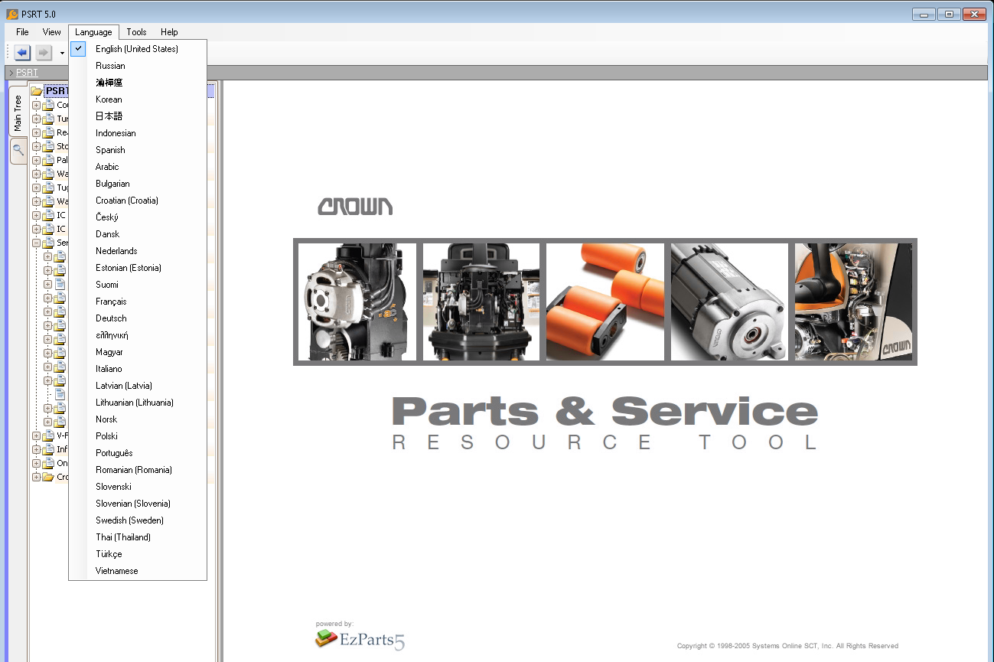This screenshot has height=662, width=994.
Task: Open the Tools menu
Action: (136, 31)
